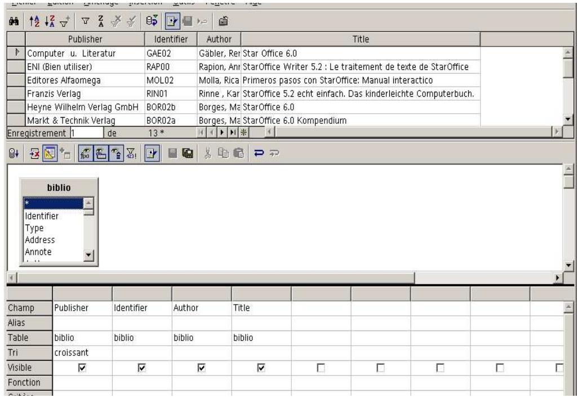
Task: Apply AutoFilter funnel with plus sign
Action: point(65,21)
